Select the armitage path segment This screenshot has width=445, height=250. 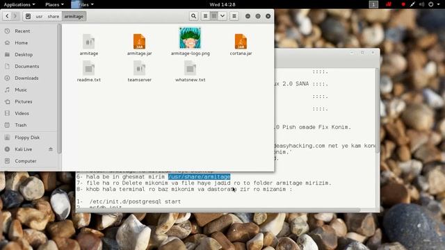click(74, 17)
